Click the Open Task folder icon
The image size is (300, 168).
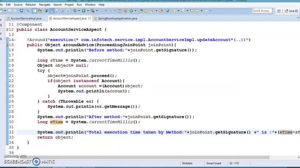tap(146, 11)
